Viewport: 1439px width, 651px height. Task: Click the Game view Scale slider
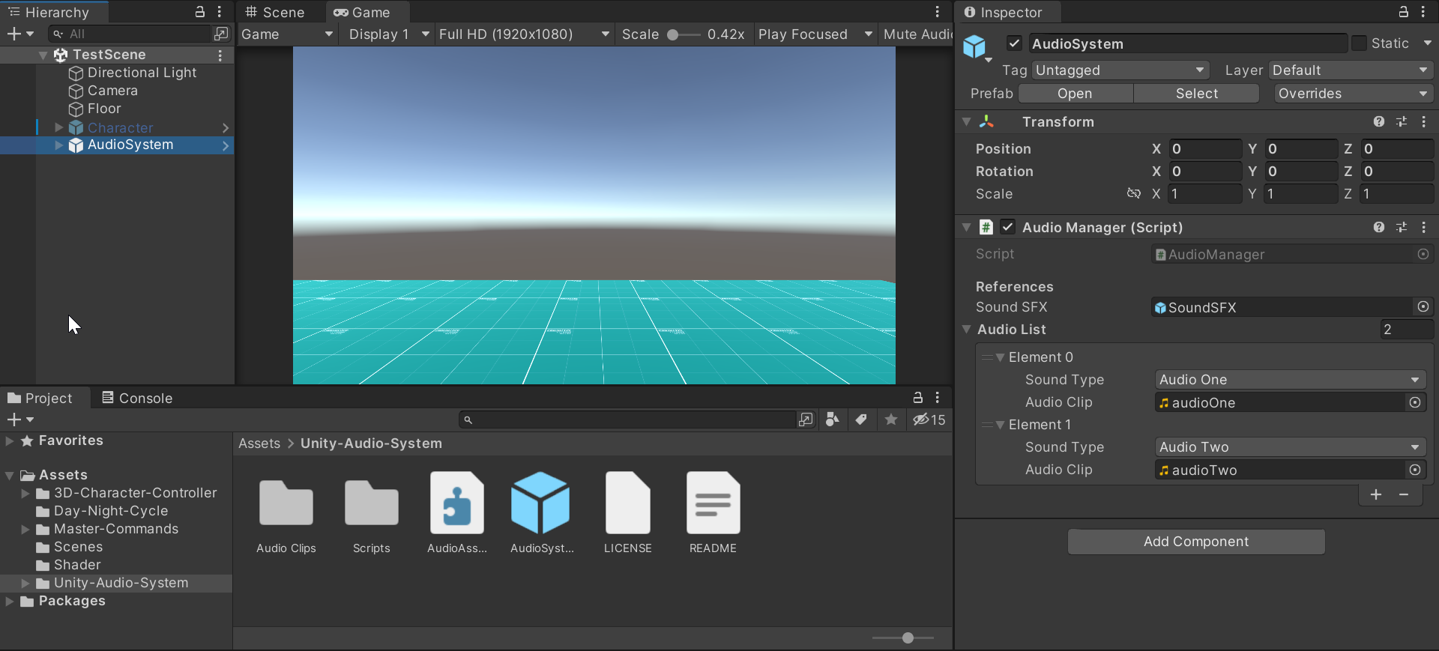[x=684, y=34]
